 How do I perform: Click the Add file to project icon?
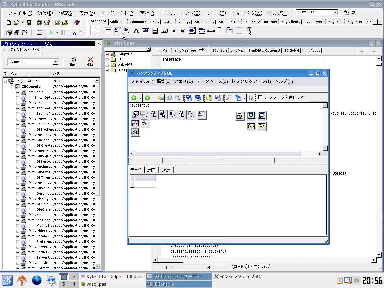(57, 23)
